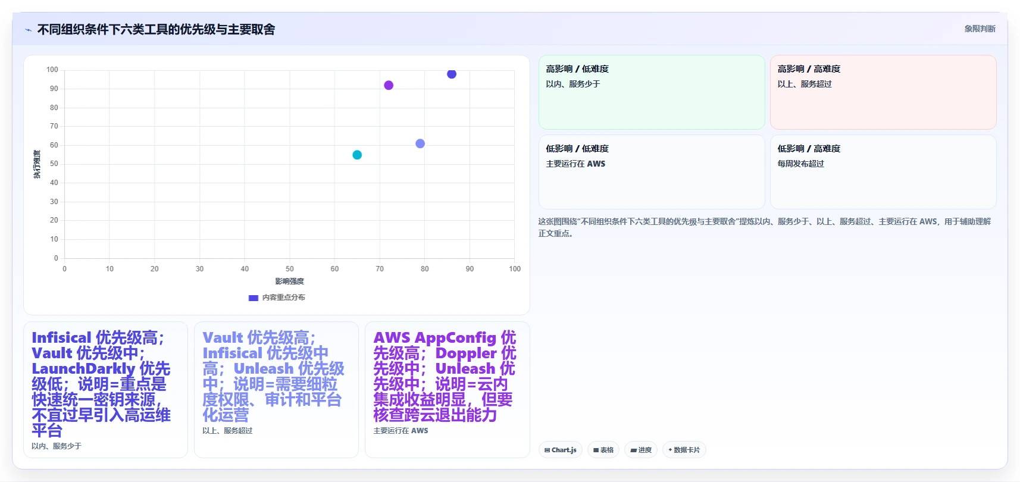Click the icon inside the Chart.js tag

(547, 450)
